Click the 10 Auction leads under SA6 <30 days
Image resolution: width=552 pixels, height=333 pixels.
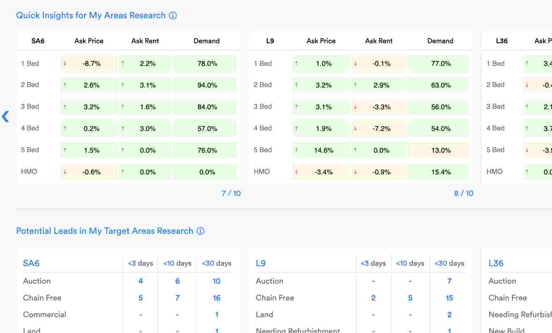(216, 281)
